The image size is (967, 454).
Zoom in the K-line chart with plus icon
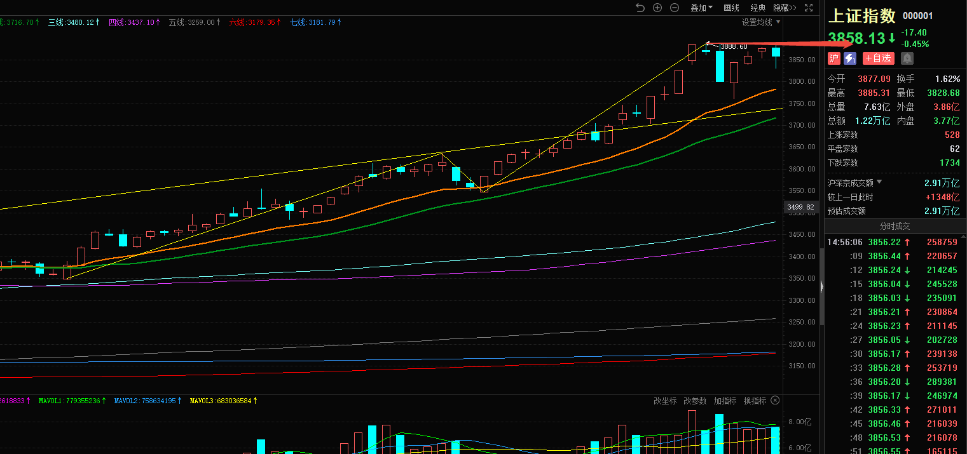[x=657, y=8]
